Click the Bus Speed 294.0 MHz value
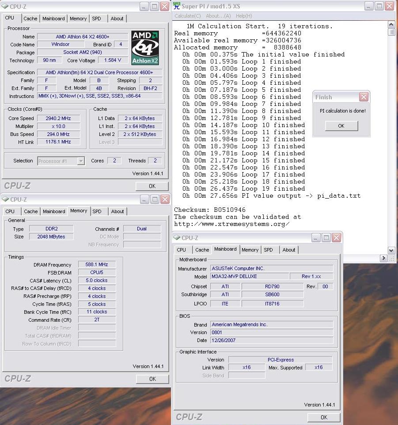The width and height of the screenshot is (398, 425). [x=58, y=134]
